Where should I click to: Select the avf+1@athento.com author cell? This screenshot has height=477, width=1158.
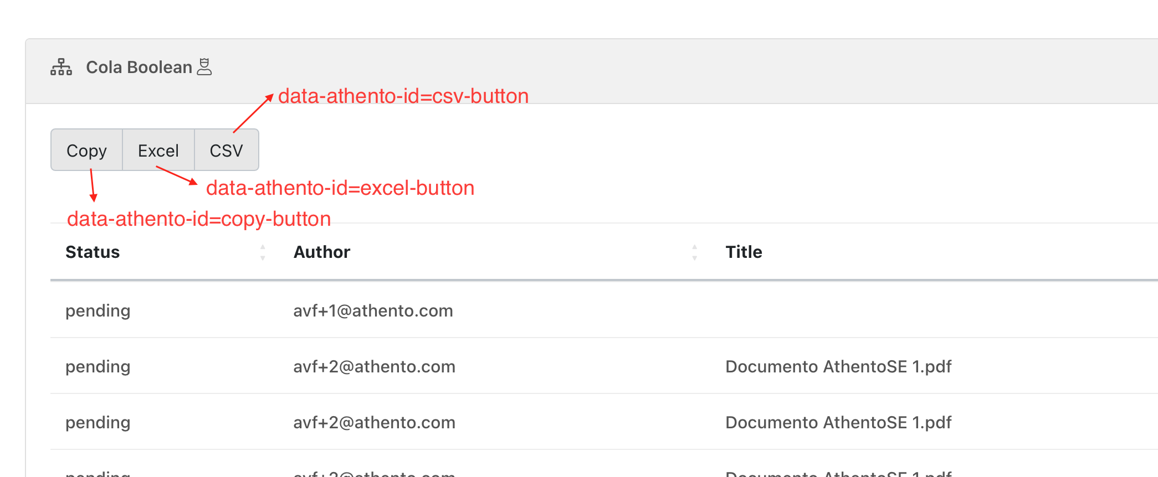[x=373, y=311]
